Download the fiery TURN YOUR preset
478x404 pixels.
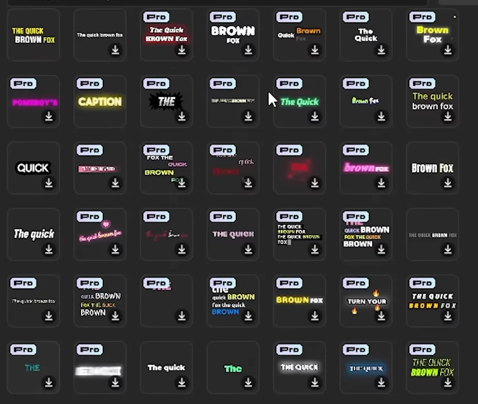pos(382,316)
